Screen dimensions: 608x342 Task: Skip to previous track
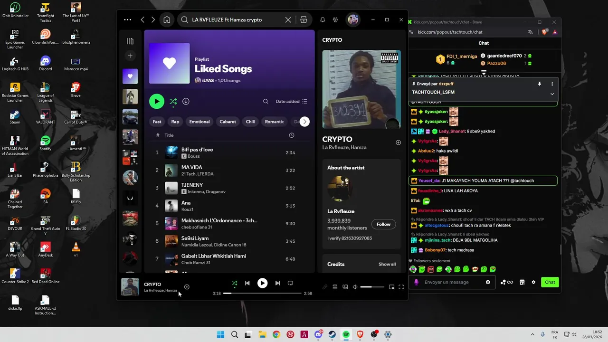click(x=247, y=283)
